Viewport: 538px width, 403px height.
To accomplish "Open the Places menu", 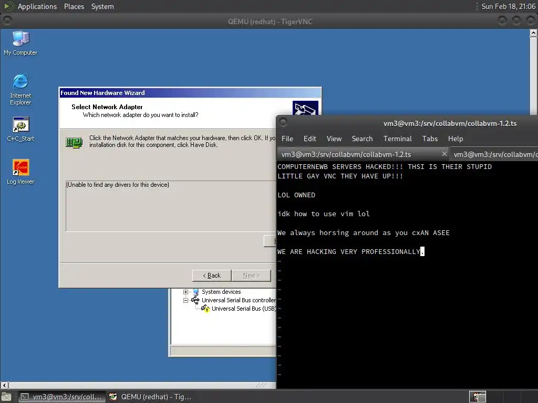I will 74,6.
